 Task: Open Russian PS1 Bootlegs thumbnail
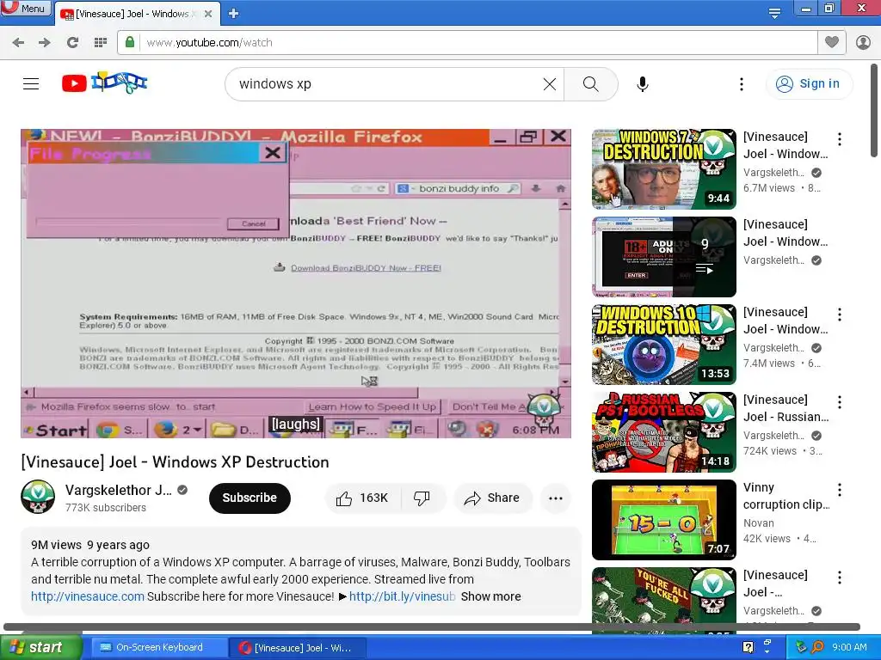point(663,431)
